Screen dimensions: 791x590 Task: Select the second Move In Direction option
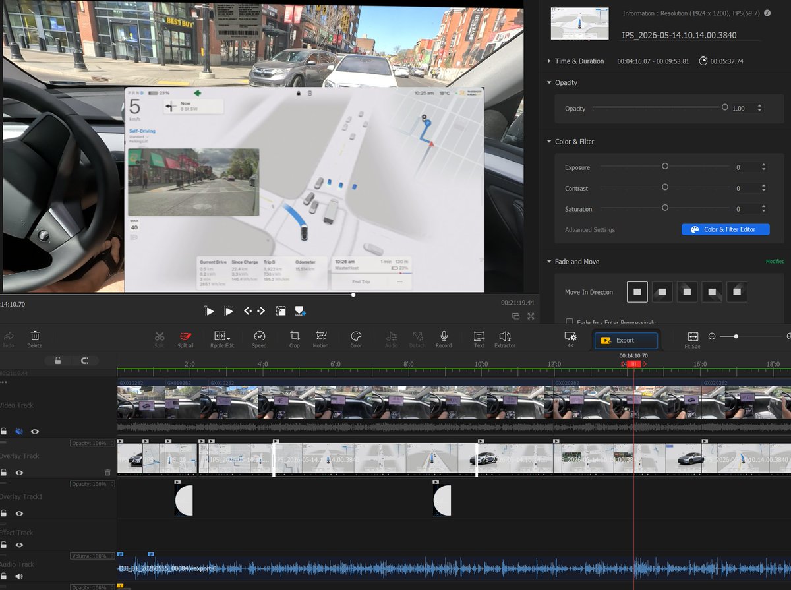click(x=662, y=291)
